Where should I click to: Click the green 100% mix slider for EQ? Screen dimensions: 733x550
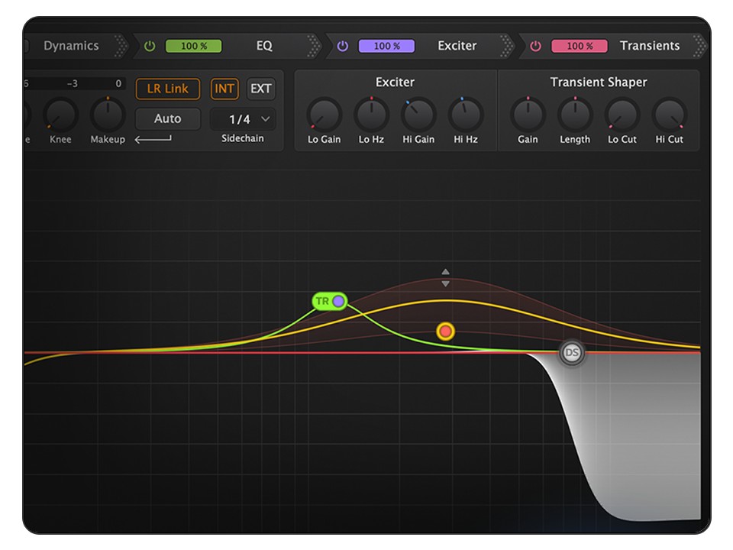pyautogui.click(x=194, y=46)
